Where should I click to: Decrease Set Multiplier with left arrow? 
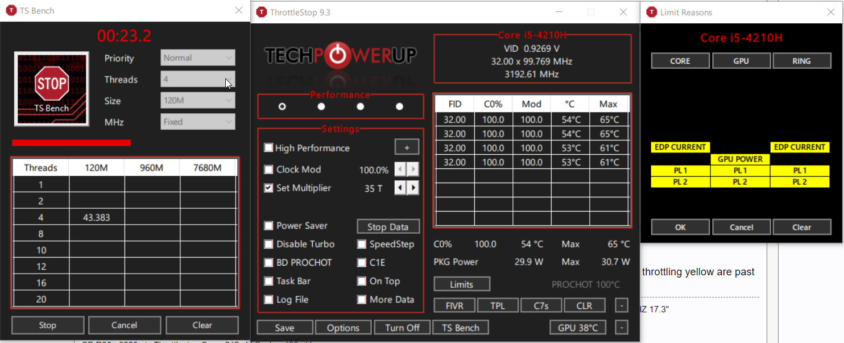(400, 188)
